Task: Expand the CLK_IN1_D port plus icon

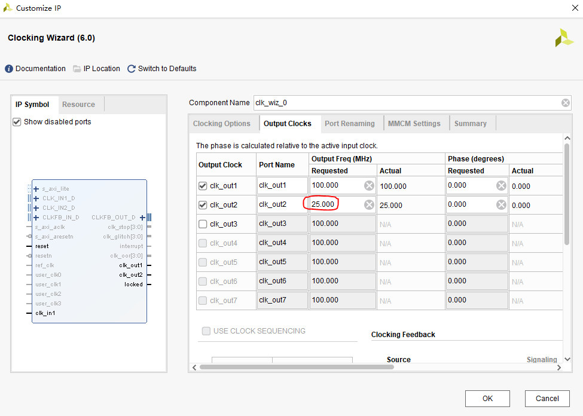Action: pos(36,198)
